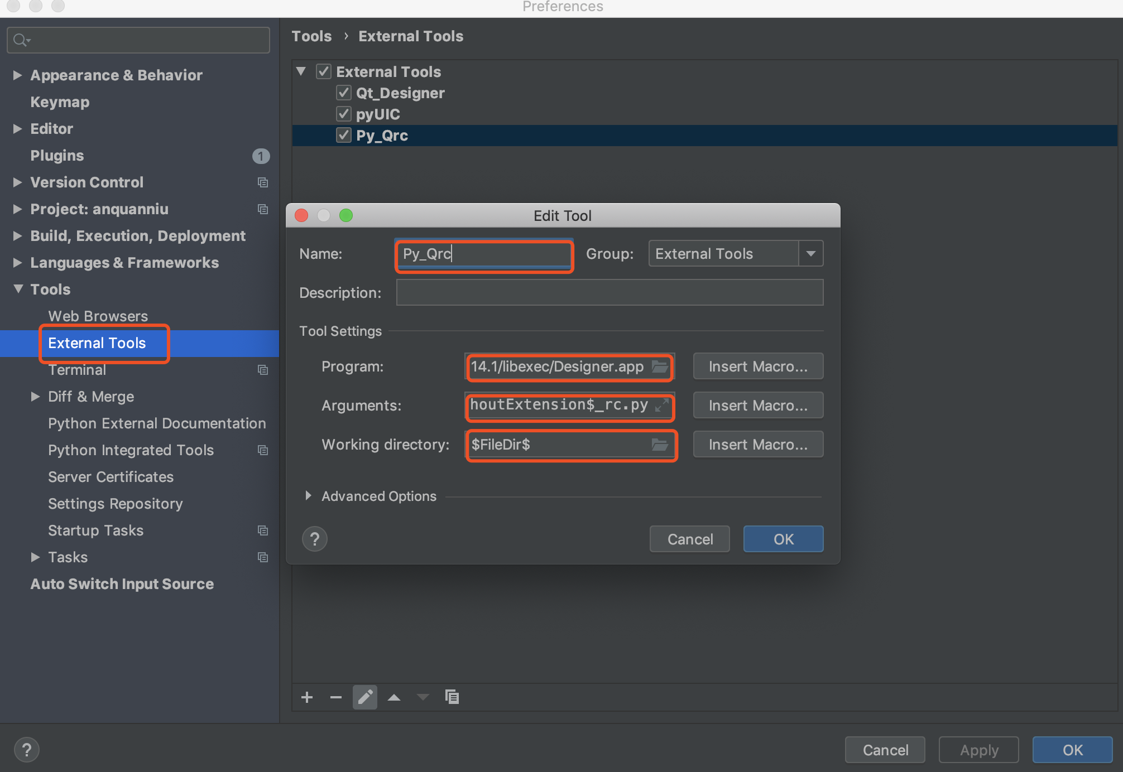Disable the Qt_Designer tool

344,93
